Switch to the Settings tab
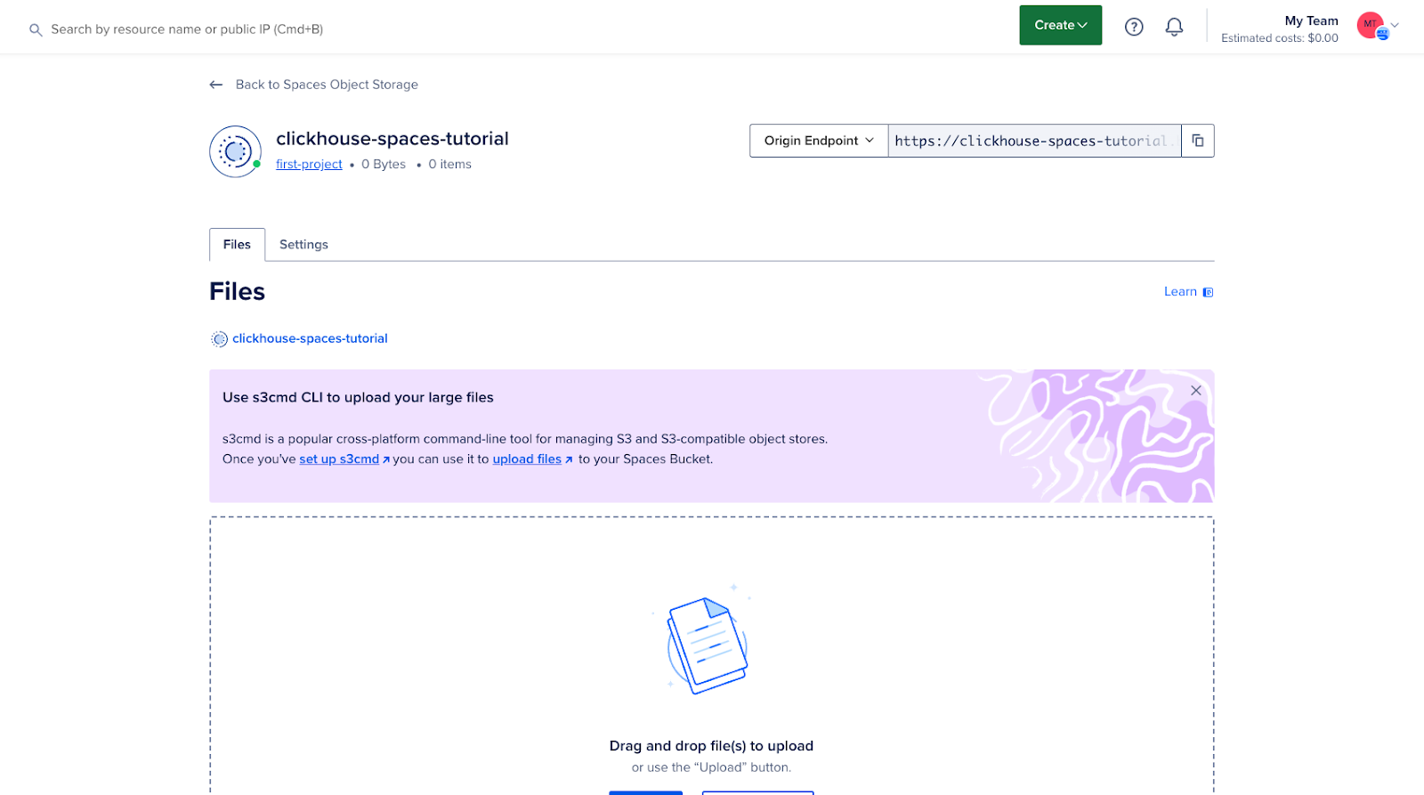 [x=303, y=245]
